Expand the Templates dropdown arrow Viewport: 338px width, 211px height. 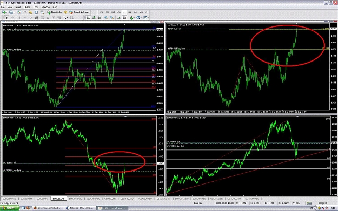pos(148,18)
